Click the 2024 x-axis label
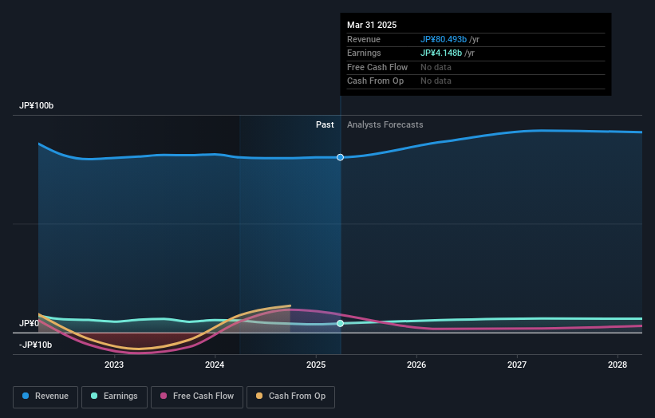This screenshot has height=418, width=655. [215, 365]
